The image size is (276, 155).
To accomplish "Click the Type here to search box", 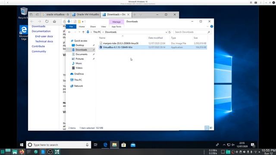I will 59,145.
